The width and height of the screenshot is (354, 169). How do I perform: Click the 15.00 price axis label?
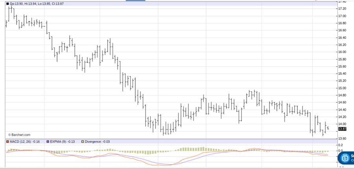[x=342, y=88]
